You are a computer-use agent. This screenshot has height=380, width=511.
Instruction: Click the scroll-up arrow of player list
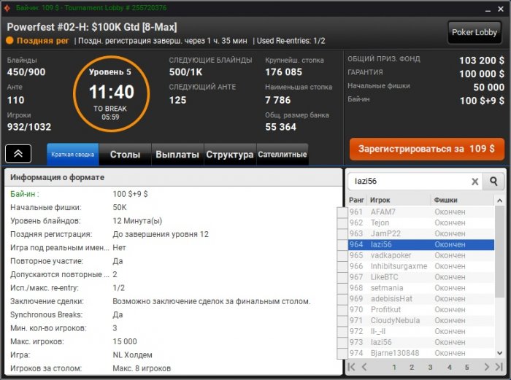tap(499, 201)
